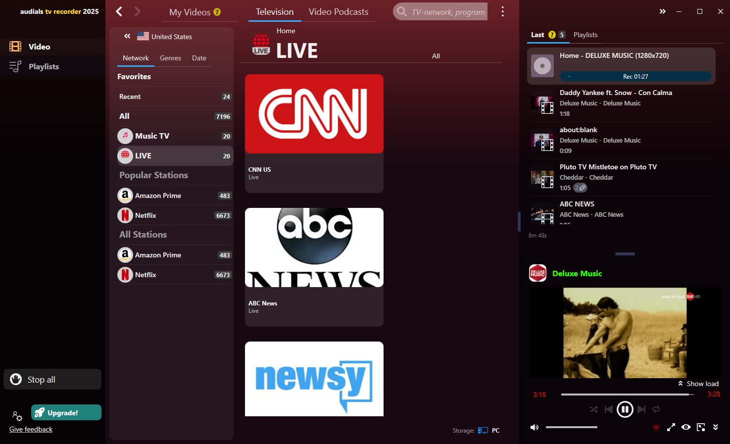Screen dimensions: 730x444
Task: Select the LIVE category row
Action: pos(175,156)
